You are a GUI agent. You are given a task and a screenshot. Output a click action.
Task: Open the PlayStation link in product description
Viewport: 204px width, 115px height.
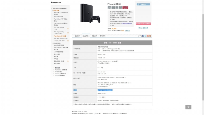(x=127, y=23)
